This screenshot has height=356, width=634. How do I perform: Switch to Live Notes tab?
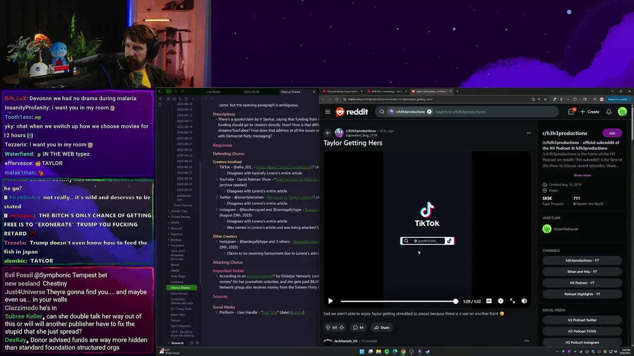coord(213,91)
